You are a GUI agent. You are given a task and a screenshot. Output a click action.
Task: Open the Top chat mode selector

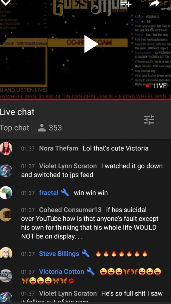click(x=14, y=128)
